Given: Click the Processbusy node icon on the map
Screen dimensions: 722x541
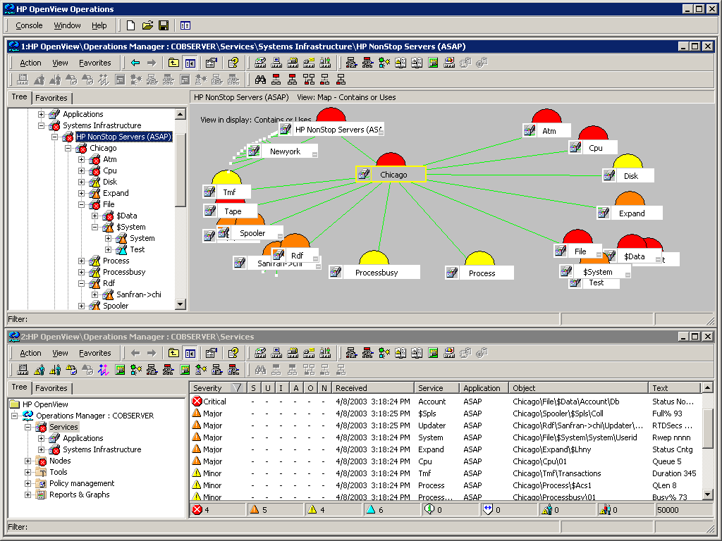Looking at the screenshot, I should click(x=336, y=272).
